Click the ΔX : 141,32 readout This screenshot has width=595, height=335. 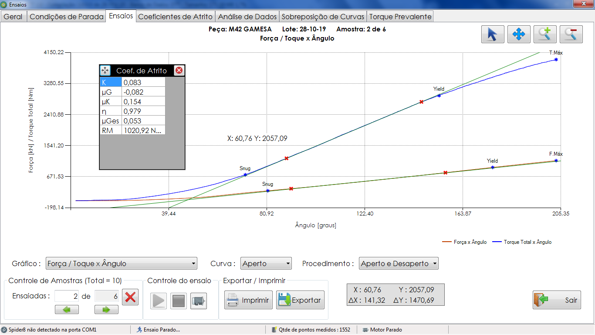tap(367, 300)
